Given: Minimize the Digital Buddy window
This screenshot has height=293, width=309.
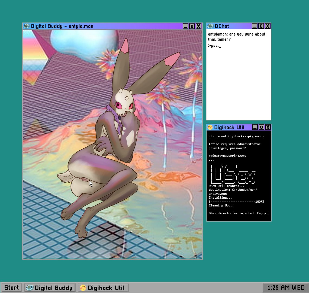Looking at the screenshot, I should pyautogui.click(x=185, y=26).
